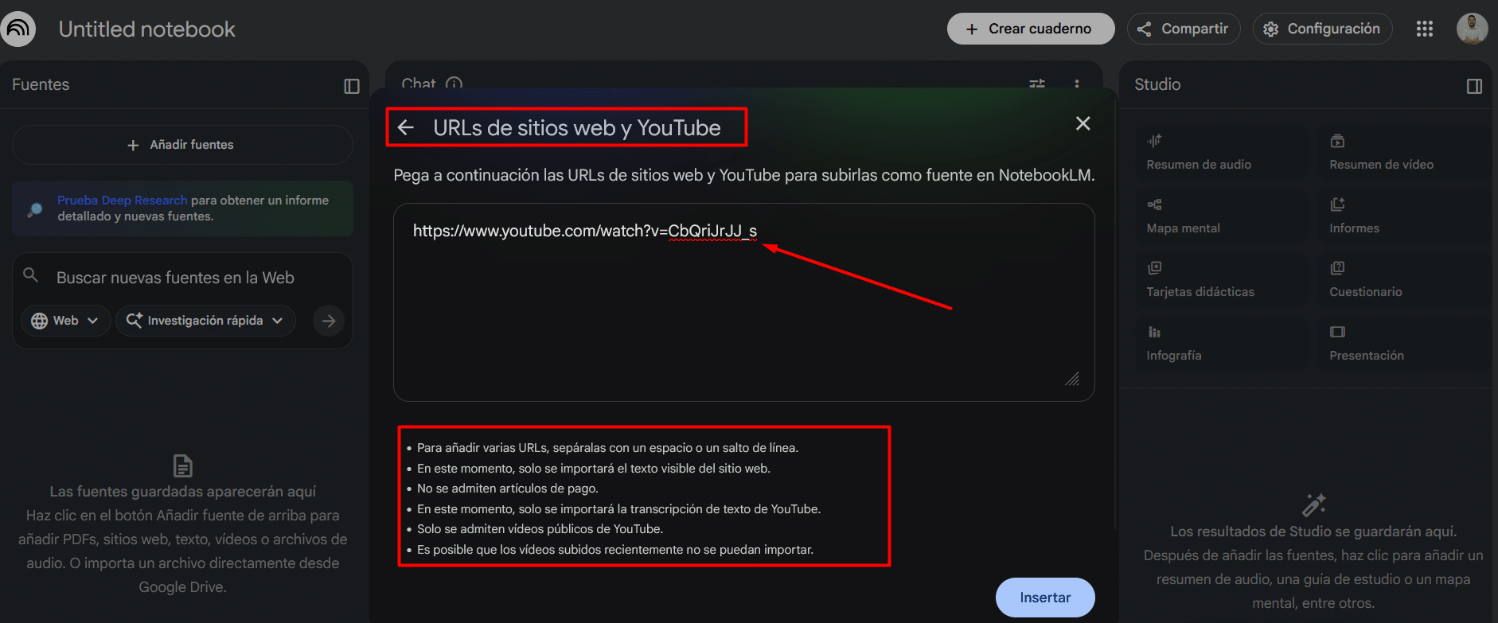Submit the web search arrow button
Screen dimensions: 1498x623
(x=329, y=321)
